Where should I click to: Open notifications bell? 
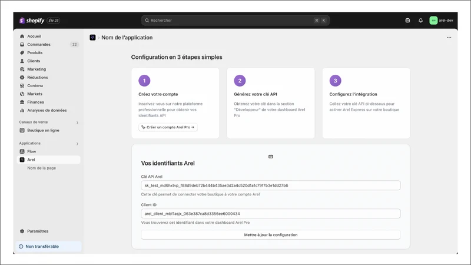point(420,21)
